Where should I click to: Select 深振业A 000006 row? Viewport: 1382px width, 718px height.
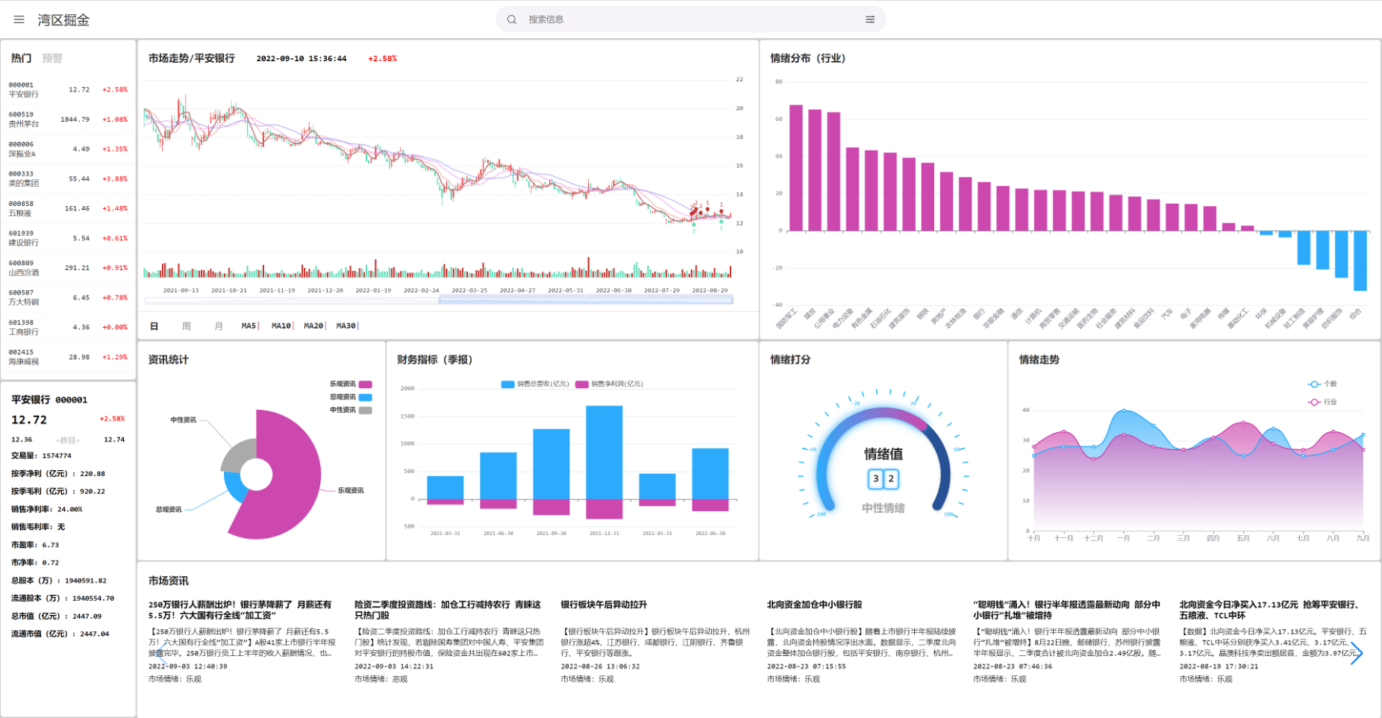[x=68, y=149]
